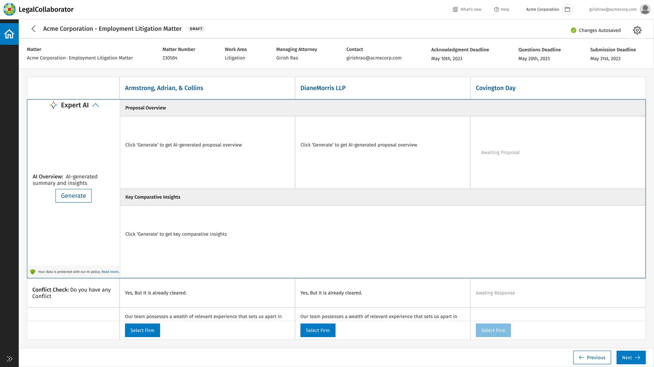Select Firm for Armstrong, Adrian, & Collins
Screen dimensions: 654x367
click(x=142, y=330)
